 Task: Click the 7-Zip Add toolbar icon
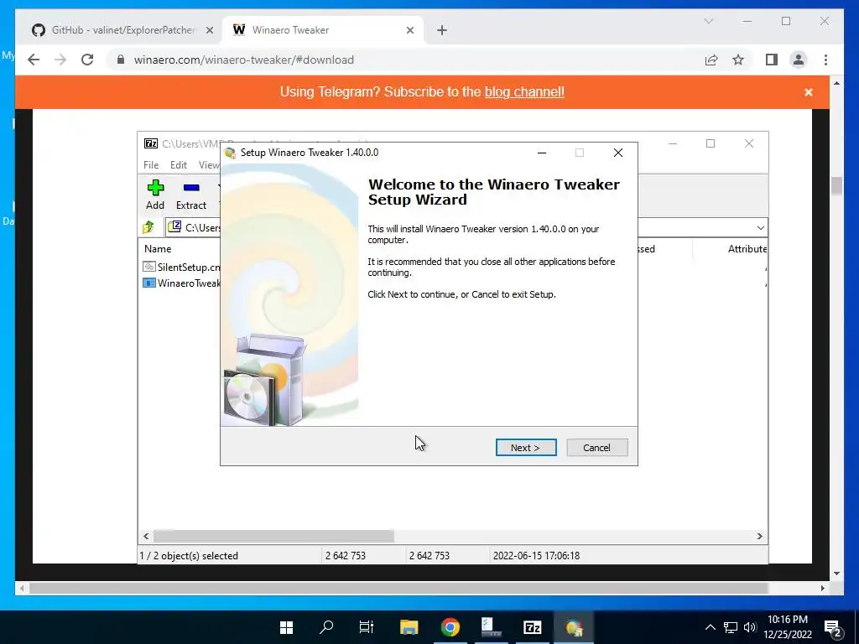point(155,195)
